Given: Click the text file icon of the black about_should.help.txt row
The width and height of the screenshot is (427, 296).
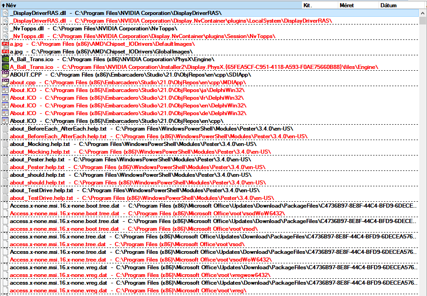Looking at the screenshot, I should click(x=5, y=175).
